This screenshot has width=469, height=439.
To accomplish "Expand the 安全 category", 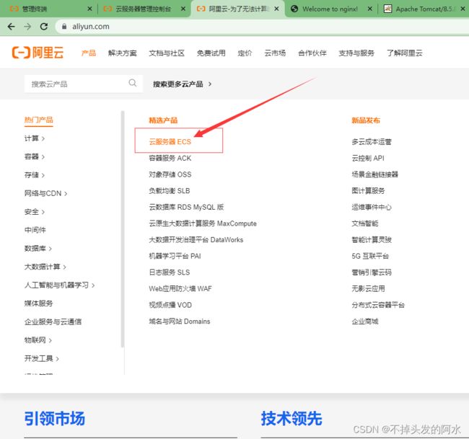I will tap(35, 212).
